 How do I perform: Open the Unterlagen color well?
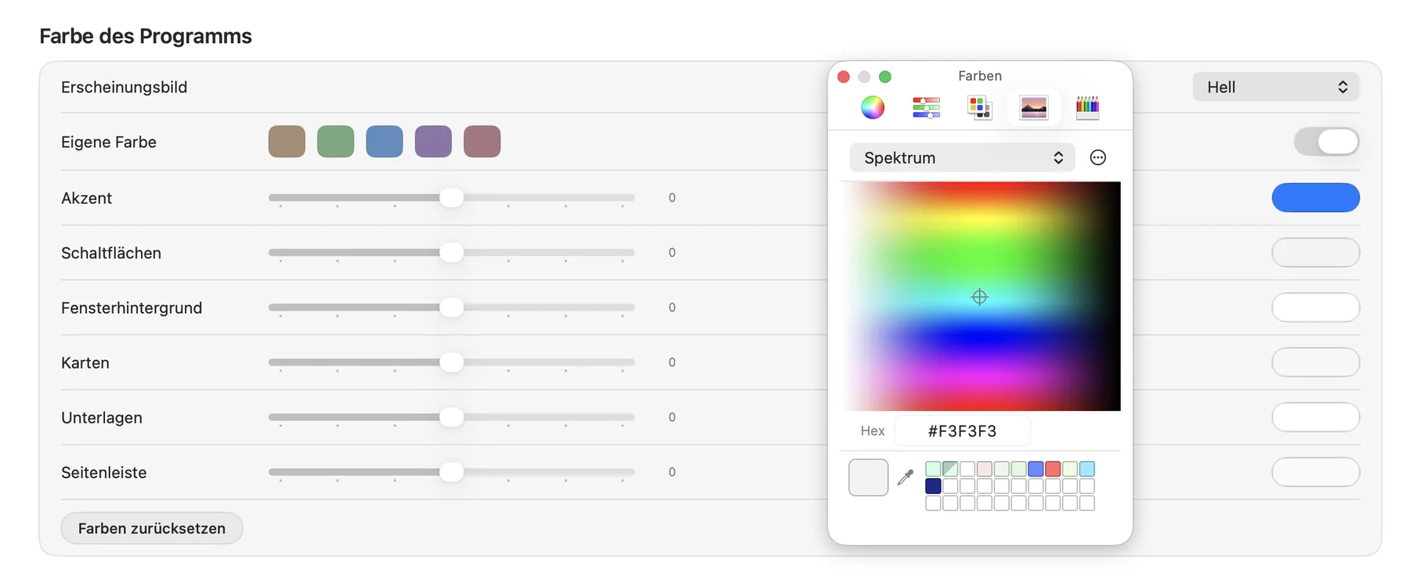pyautogui.click(x=1315, y=417)
